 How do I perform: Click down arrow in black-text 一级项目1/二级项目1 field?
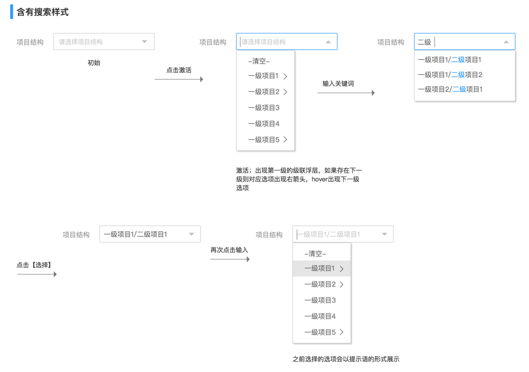pos(192,234)
